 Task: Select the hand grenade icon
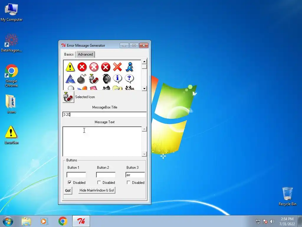(106, 79)
